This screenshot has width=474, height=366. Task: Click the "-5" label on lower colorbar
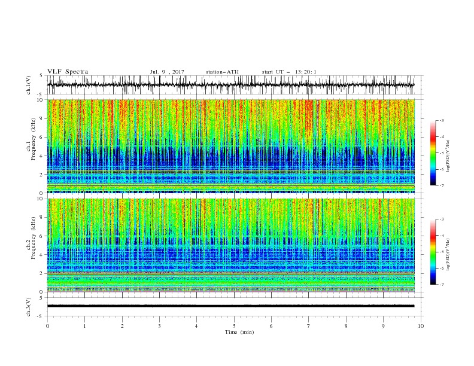click(x=442, y=252)
